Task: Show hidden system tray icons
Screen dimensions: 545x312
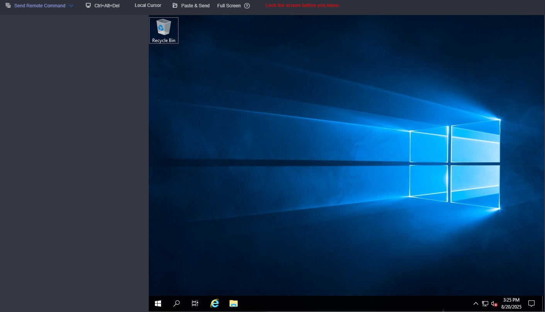Action: tap(476, 304)
